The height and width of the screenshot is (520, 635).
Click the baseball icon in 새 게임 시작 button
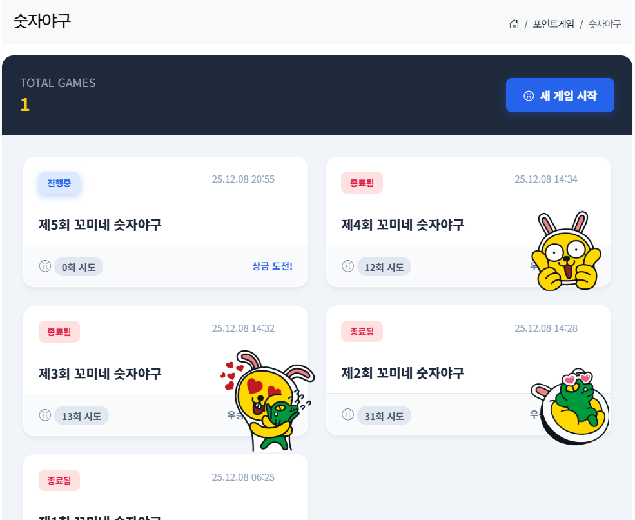click(529, 95)
